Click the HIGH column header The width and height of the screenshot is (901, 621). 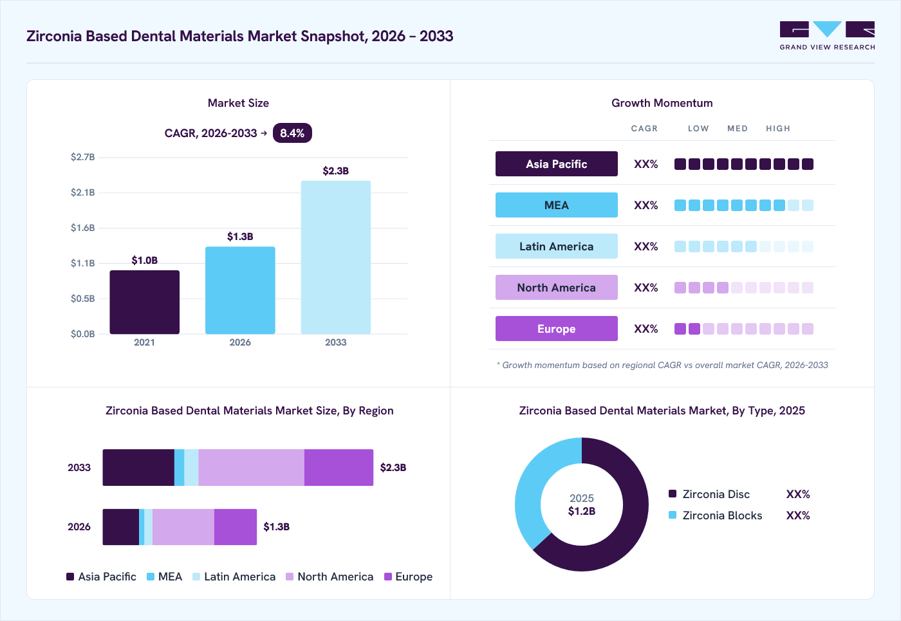pyautogui.click(x=778, y=129)
